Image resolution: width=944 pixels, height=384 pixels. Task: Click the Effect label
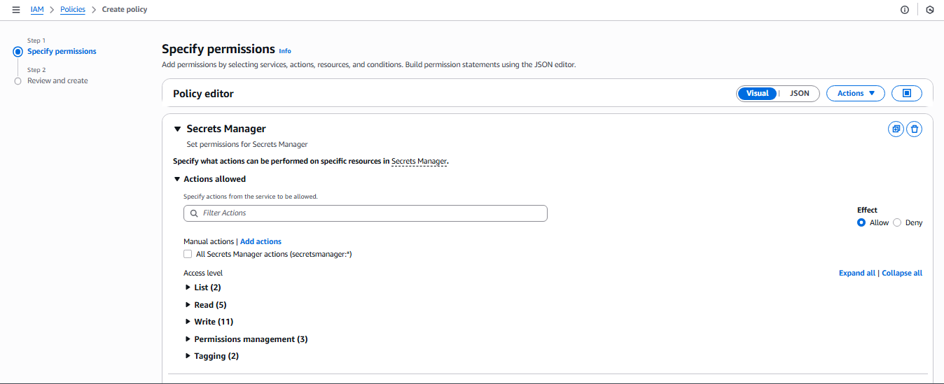coord(867,210)
